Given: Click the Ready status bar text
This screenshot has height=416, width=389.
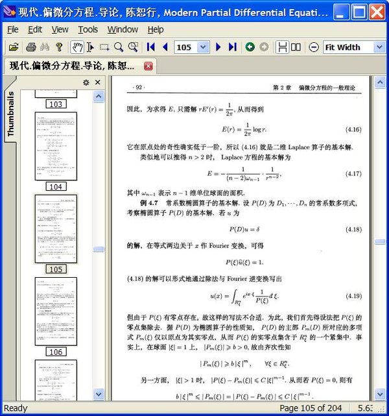Looking at the screenshot, I should (x=16, y=408).
